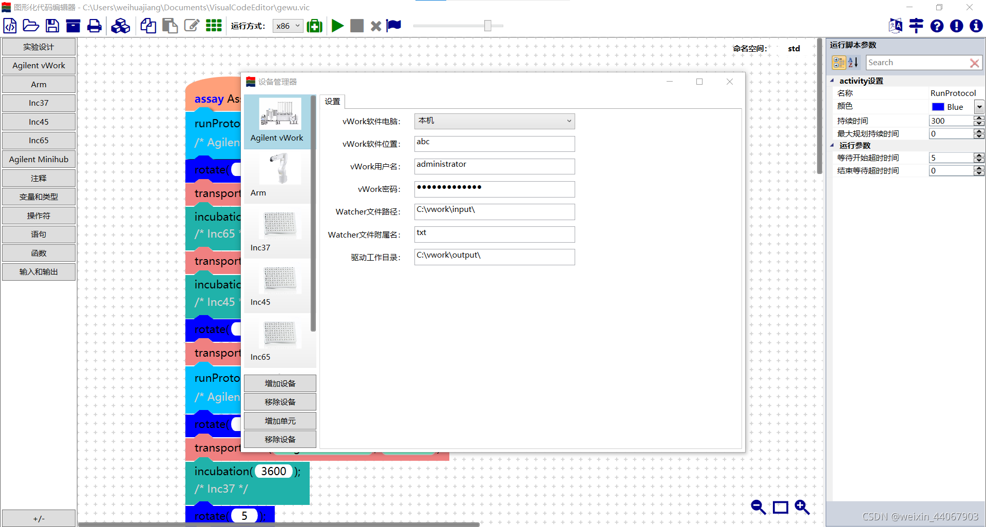
Task: Collapse the activity设置 section
Action: [832, 81]
